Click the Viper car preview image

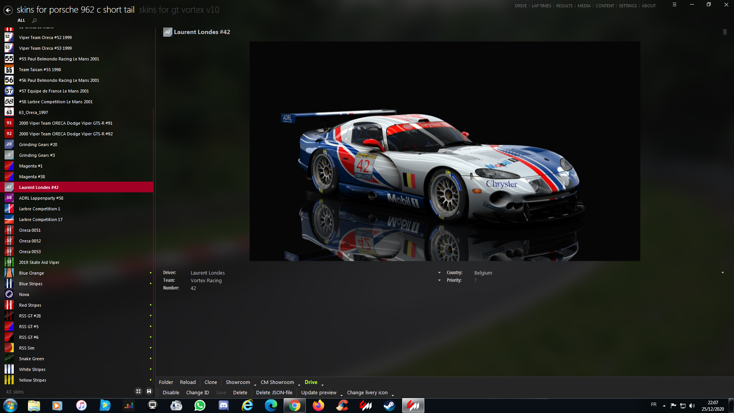445,151
